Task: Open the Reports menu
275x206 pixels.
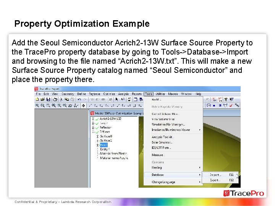Action: [137, 94]
